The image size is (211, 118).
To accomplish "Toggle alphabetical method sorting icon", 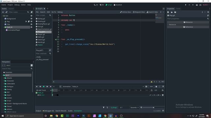I will (50, 50).
